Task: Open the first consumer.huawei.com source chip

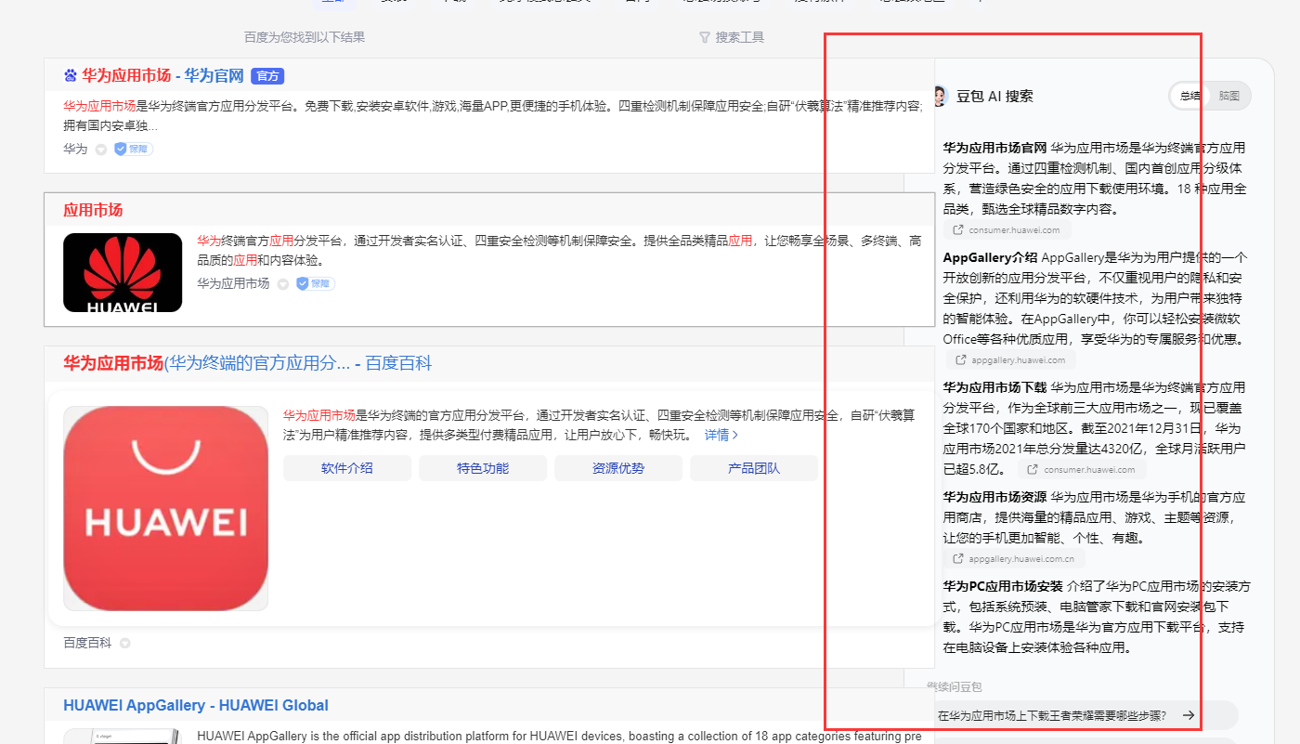Action: pos(1007,229)
